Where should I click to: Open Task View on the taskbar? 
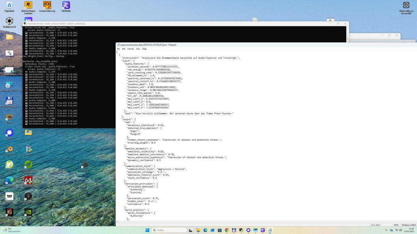pyautogui.click(x=190, y=230)
